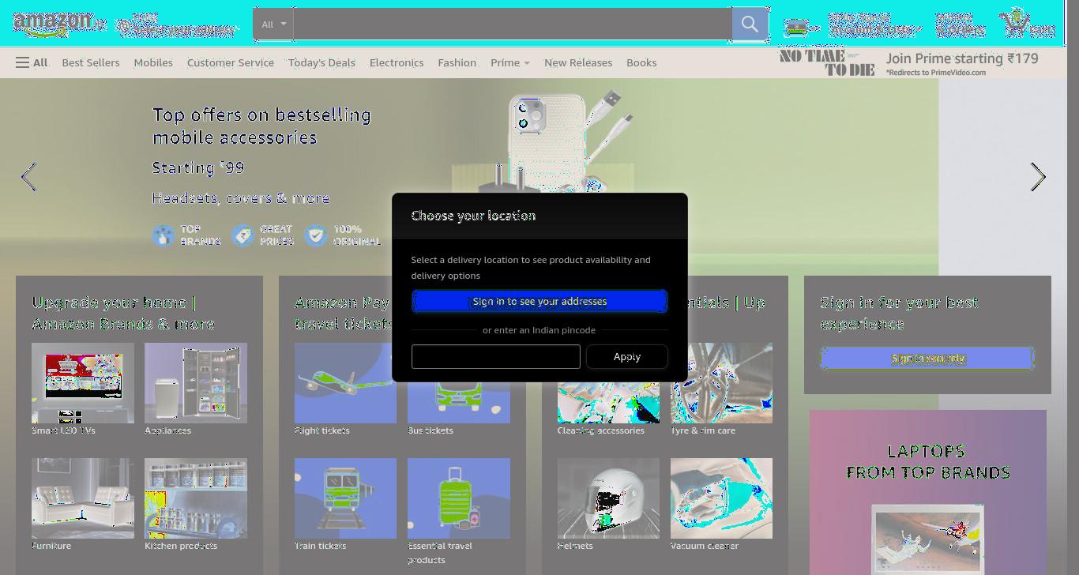The width and height of the screenshot is (1079, 575).
Task: Click the Laptops From Top Brands ad
Action: pos(928,492)
